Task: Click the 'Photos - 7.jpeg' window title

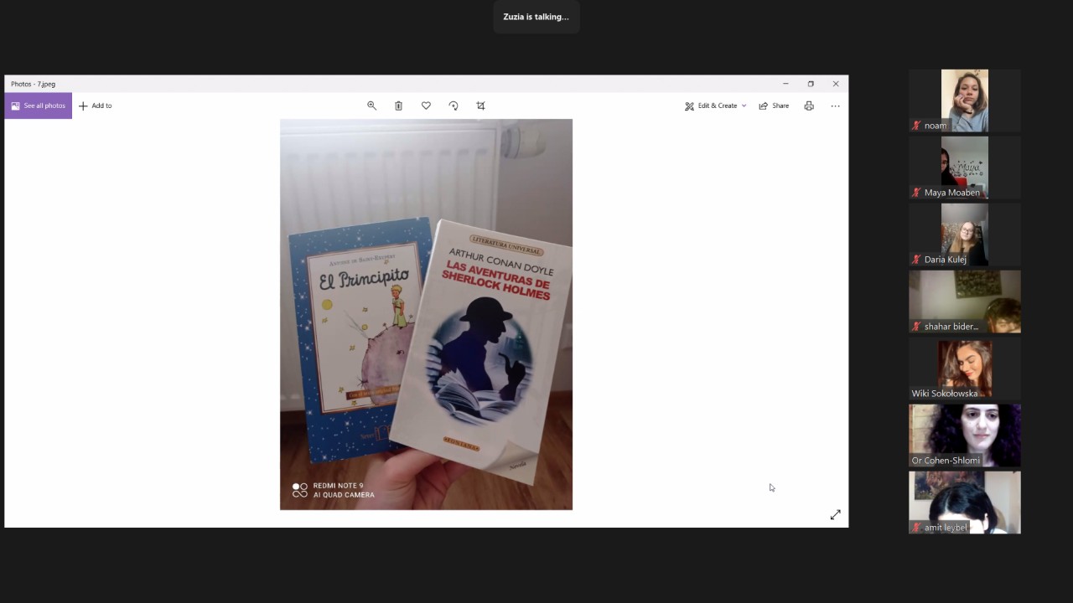Action: click(x=34, y=84)
